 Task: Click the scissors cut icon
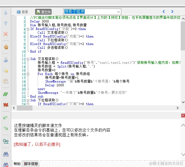(6, 60)
